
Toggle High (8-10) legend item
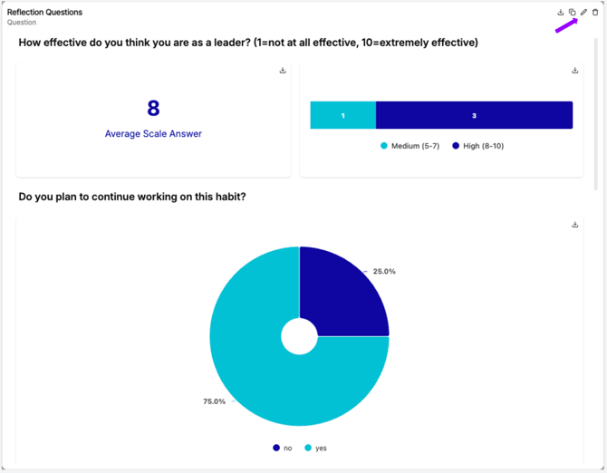(478, 146)
